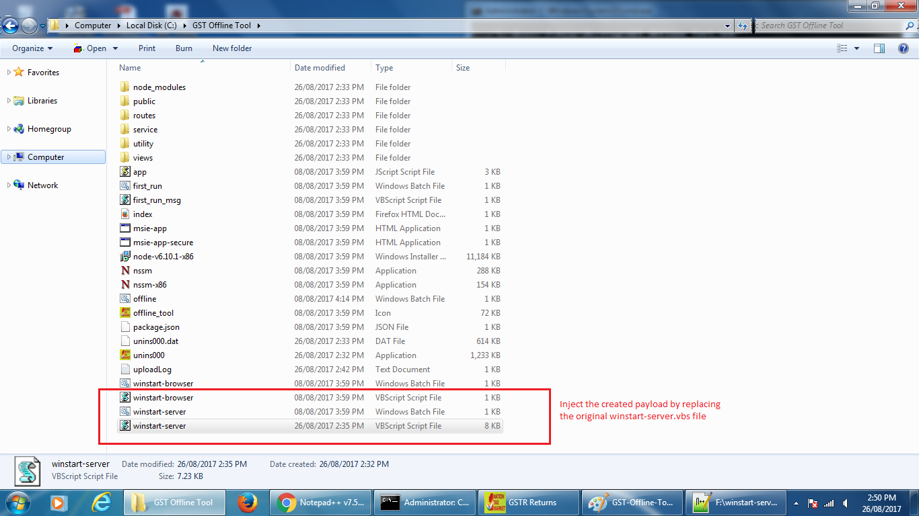Open Internet Explorer from the taskbar

click(x=102, y=502)
